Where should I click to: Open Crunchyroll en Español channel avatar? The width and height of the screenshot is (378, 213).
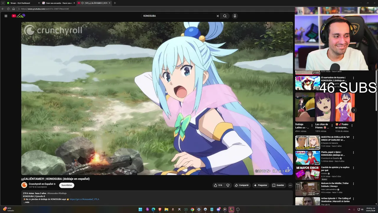24,185
